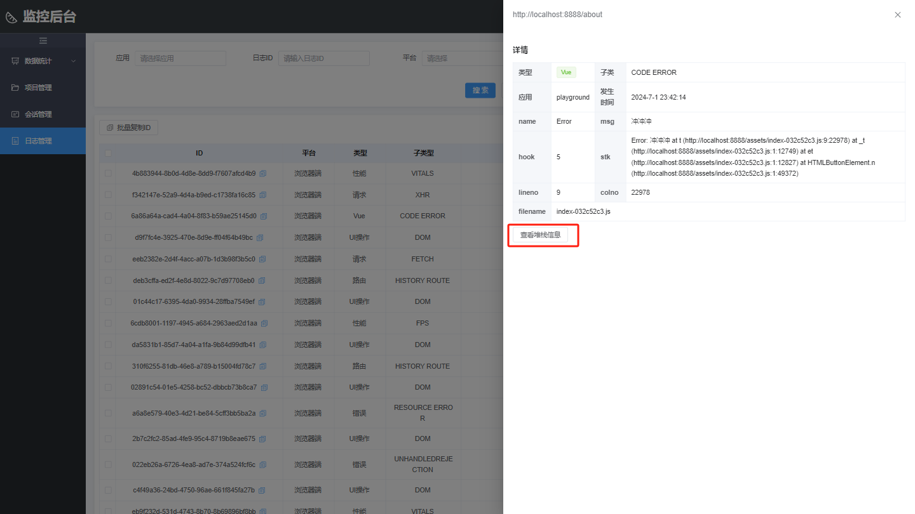The width and height of the screenshot is (915, 514).
Task: Click copy icon beside ID deb3cffa
Action: click(x=261, y=280)
